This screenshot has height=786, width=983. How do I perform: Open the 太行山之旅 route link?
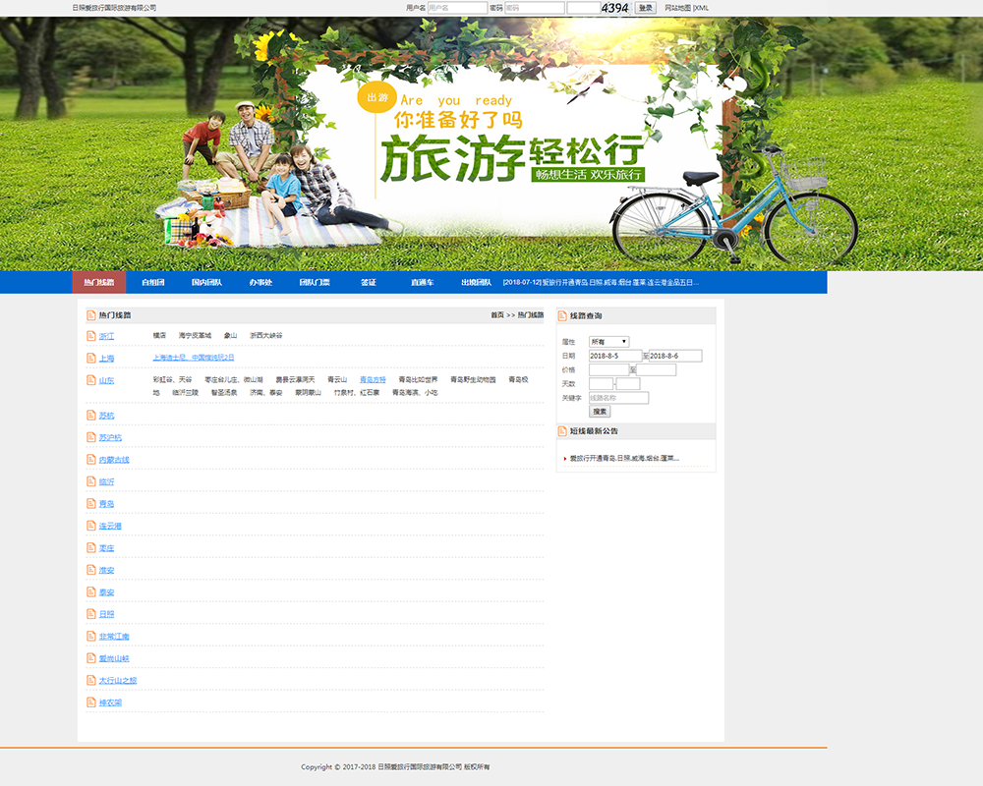coord(118,681)
